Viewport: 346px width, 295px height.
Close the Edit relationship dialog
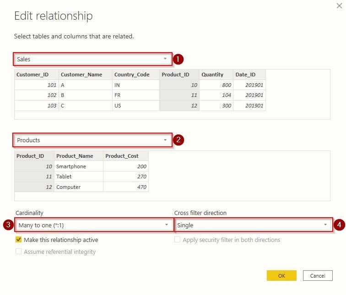(339, 6)
